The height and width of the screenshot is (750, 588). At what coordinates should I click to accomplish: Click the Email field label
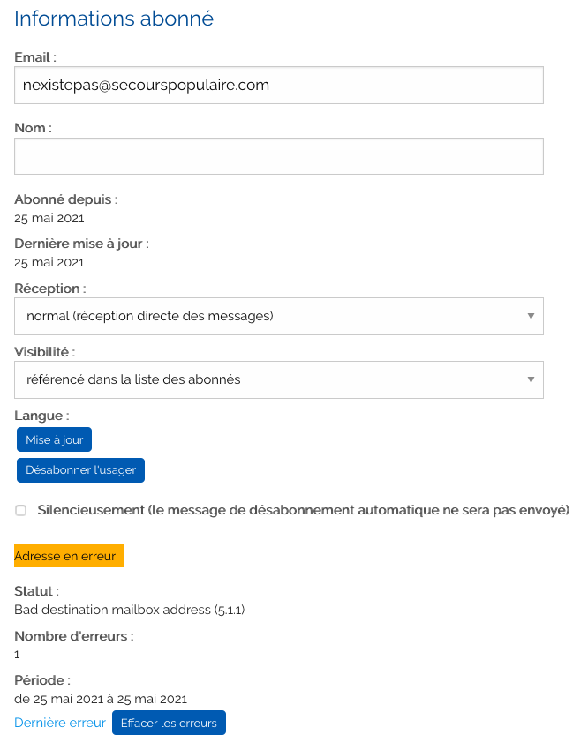35,57
